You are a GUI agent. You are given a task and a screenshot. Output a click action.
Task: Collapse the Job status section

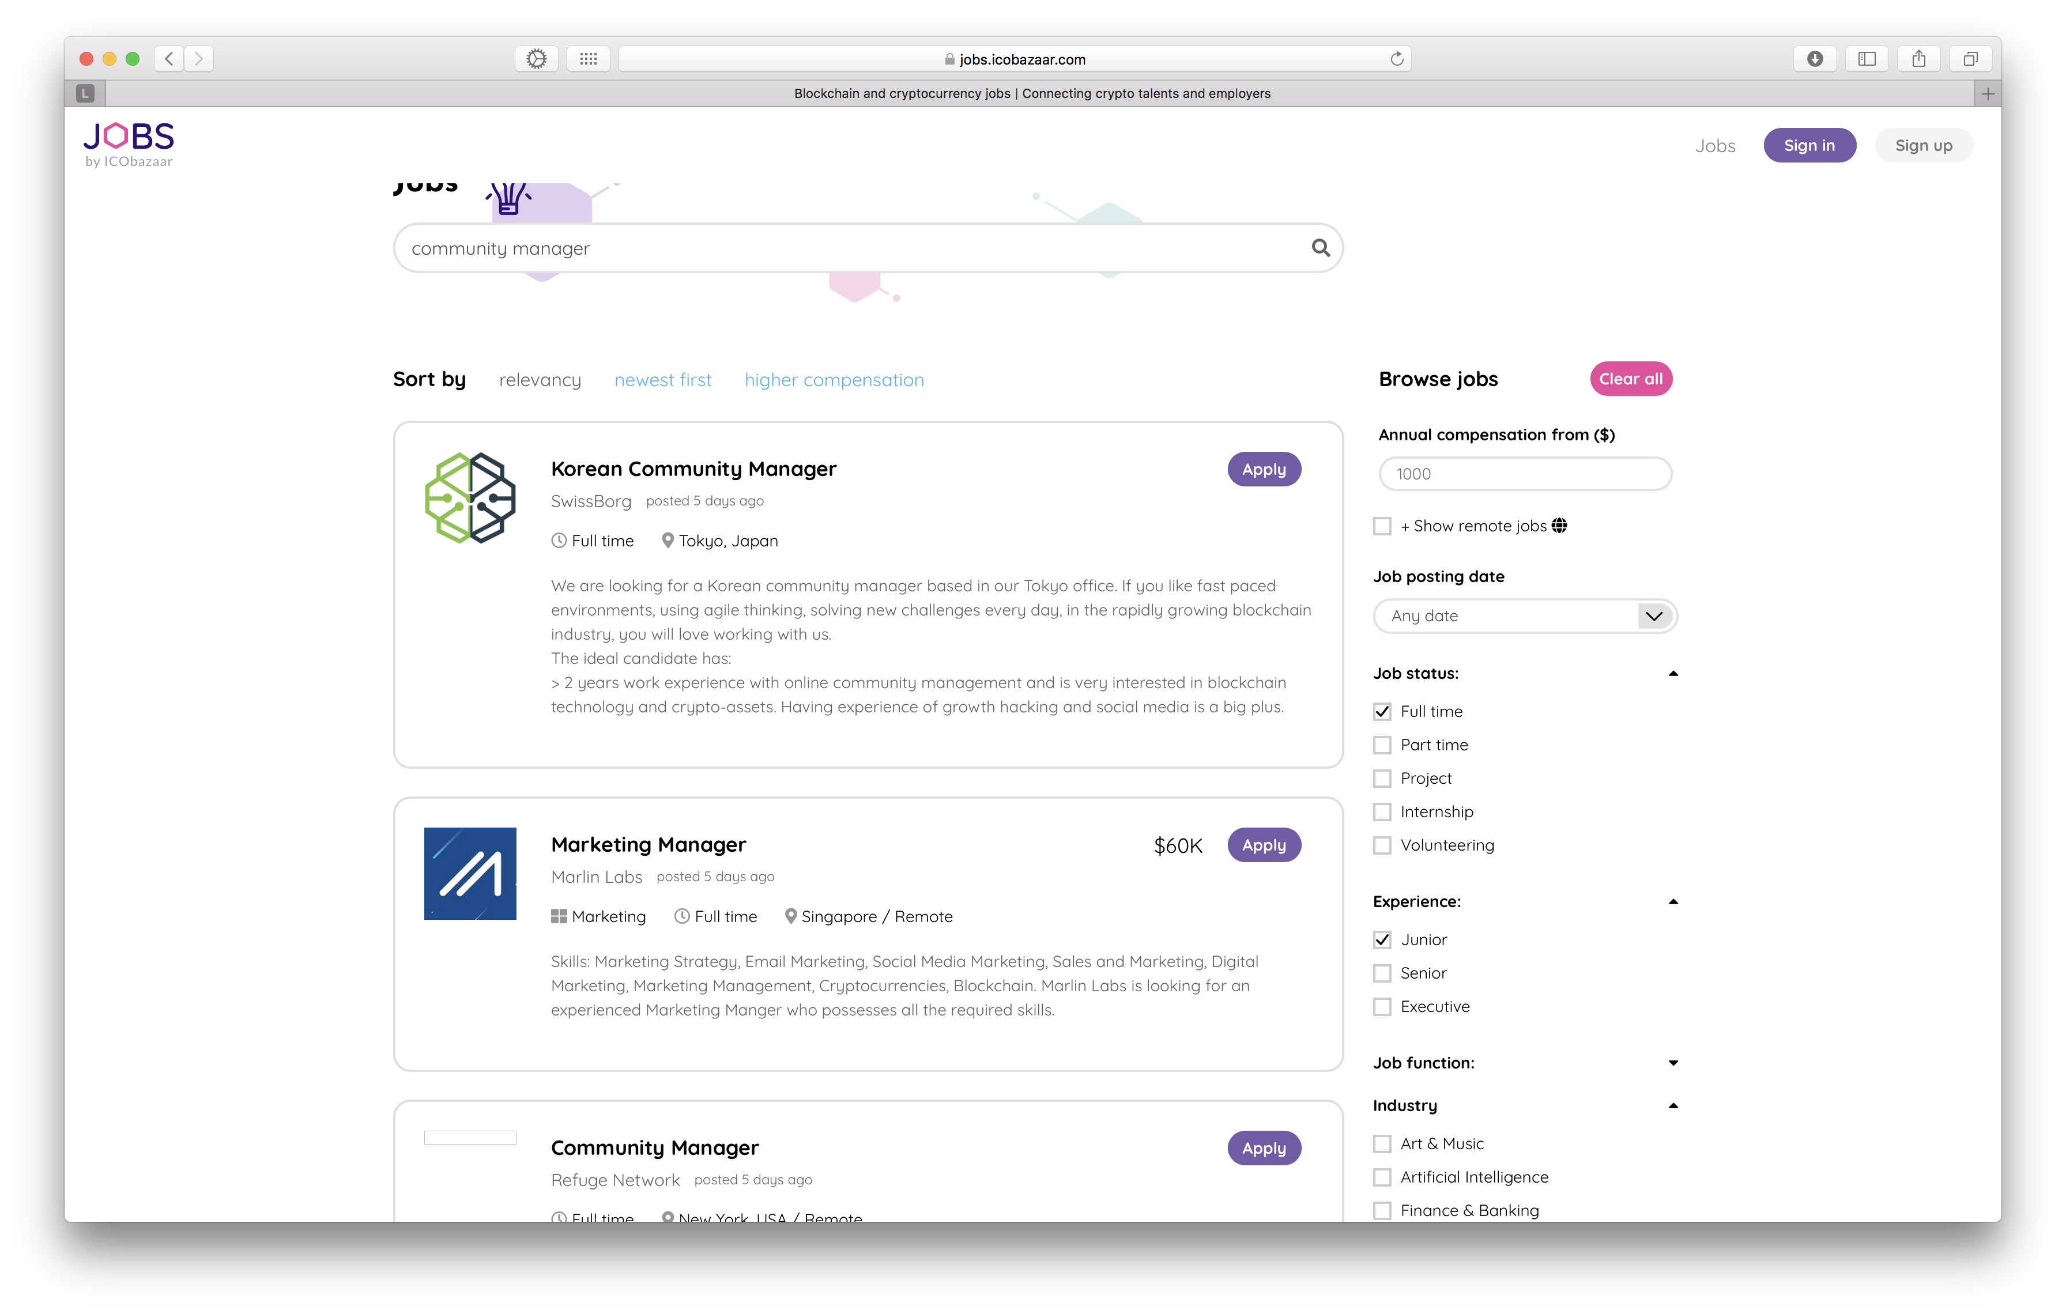(x=1673, y=673)
